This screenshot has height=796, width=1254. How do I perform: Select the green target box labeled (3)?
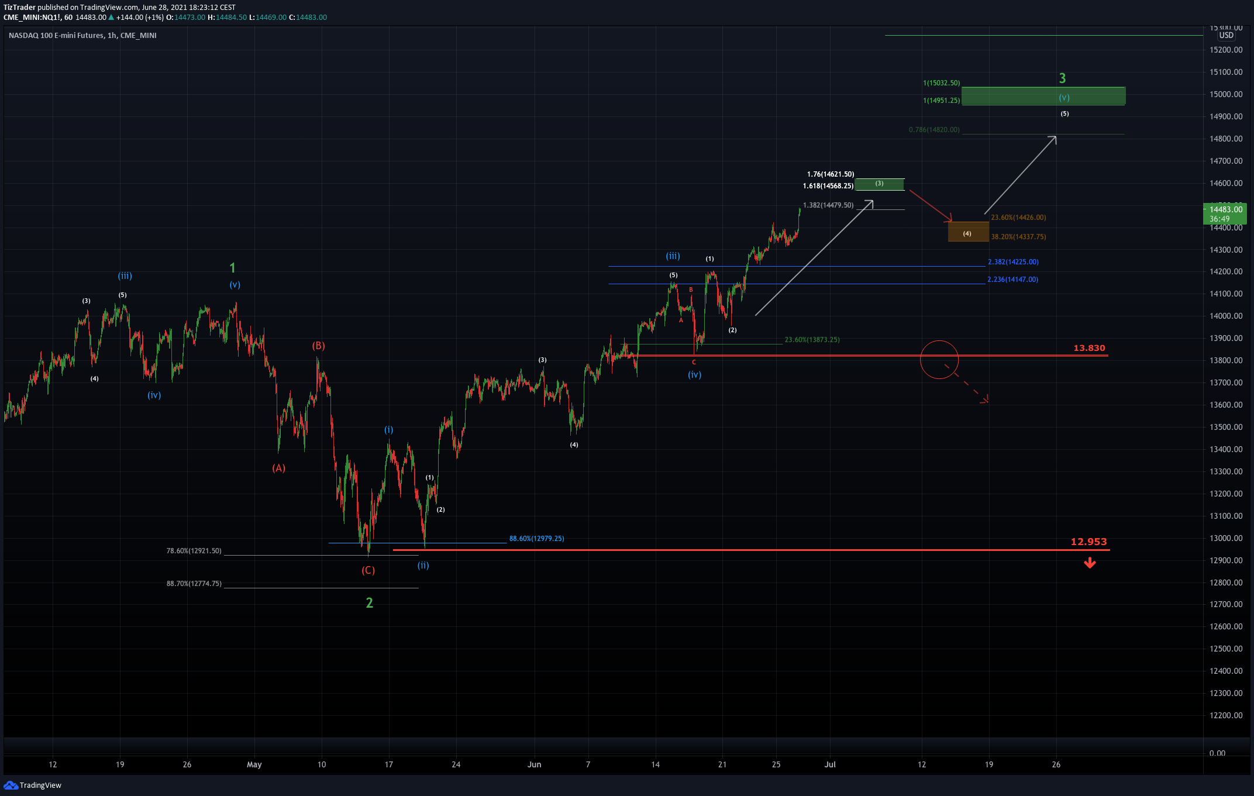tap(880, 184)
